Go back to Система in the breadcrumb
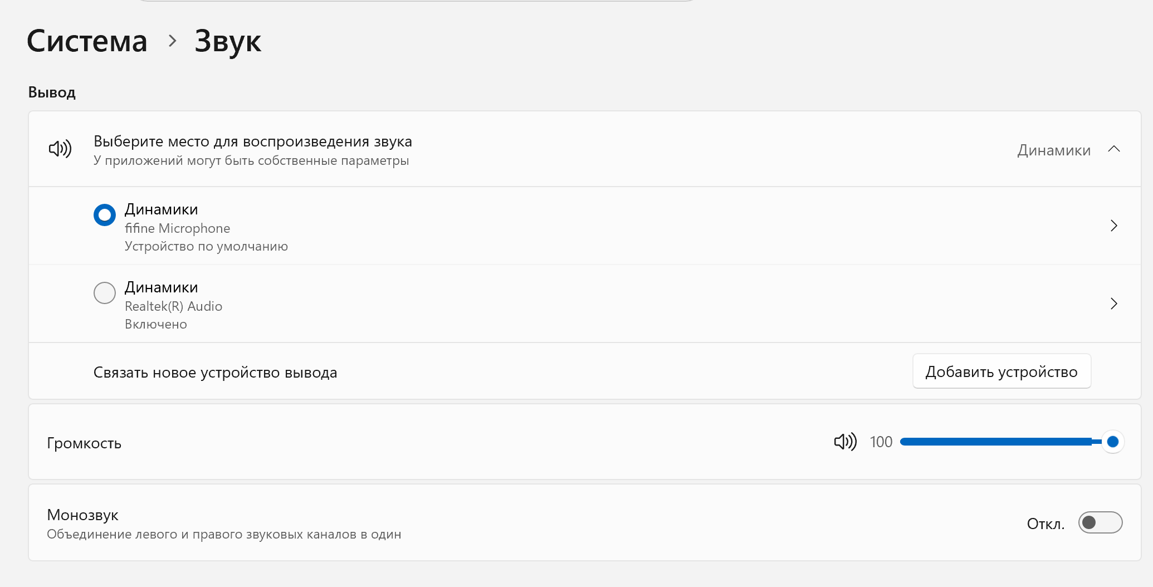The width and height of the screenshot is (1153, 587). click(87, 41)
